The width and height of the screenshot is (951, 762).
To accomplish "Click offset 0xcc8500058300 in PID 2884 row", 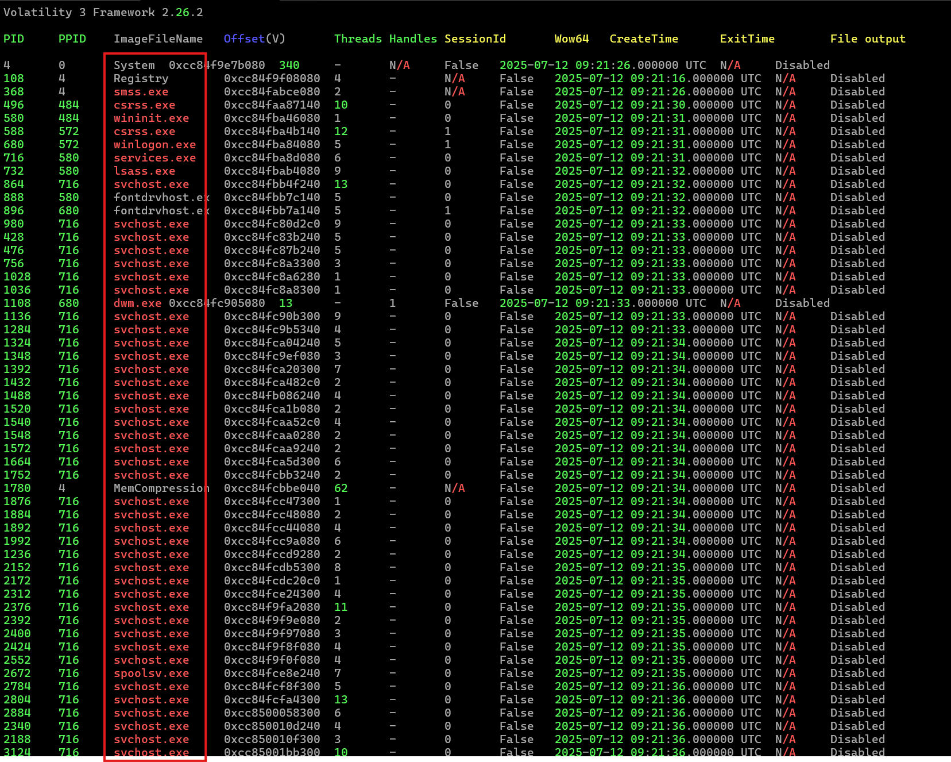I will pos(272,713).
